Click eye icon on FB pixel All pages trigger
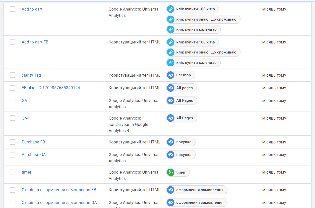The width and height of the screenshot is (315, 208). pos(171,88)
